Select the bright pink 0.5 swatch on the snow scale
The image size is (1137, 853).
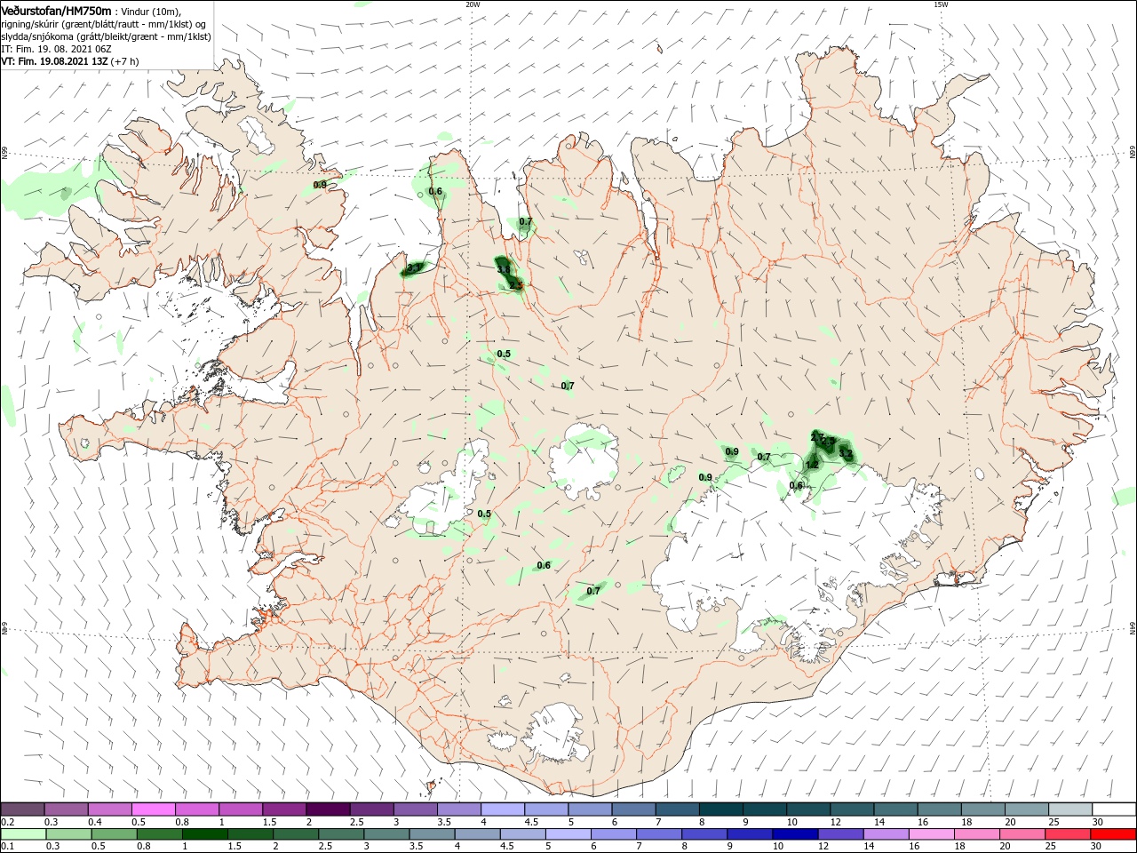click(x=153, y=809)
